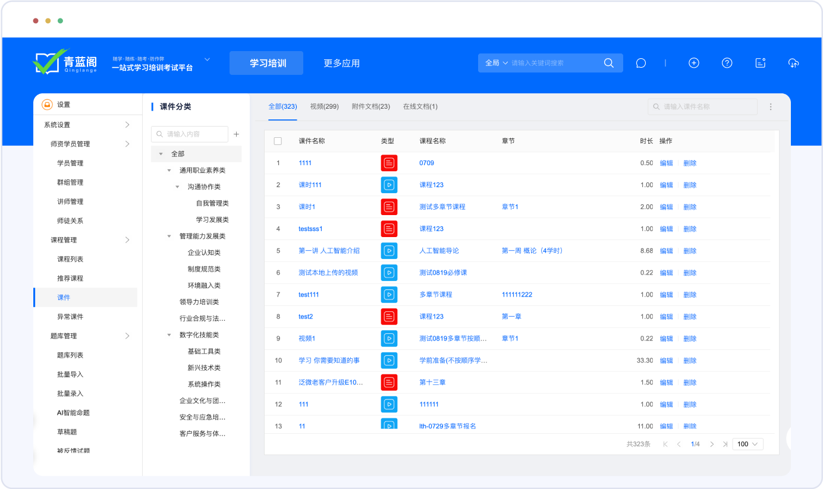Click the chat message bubble icon

click(640, 63)
